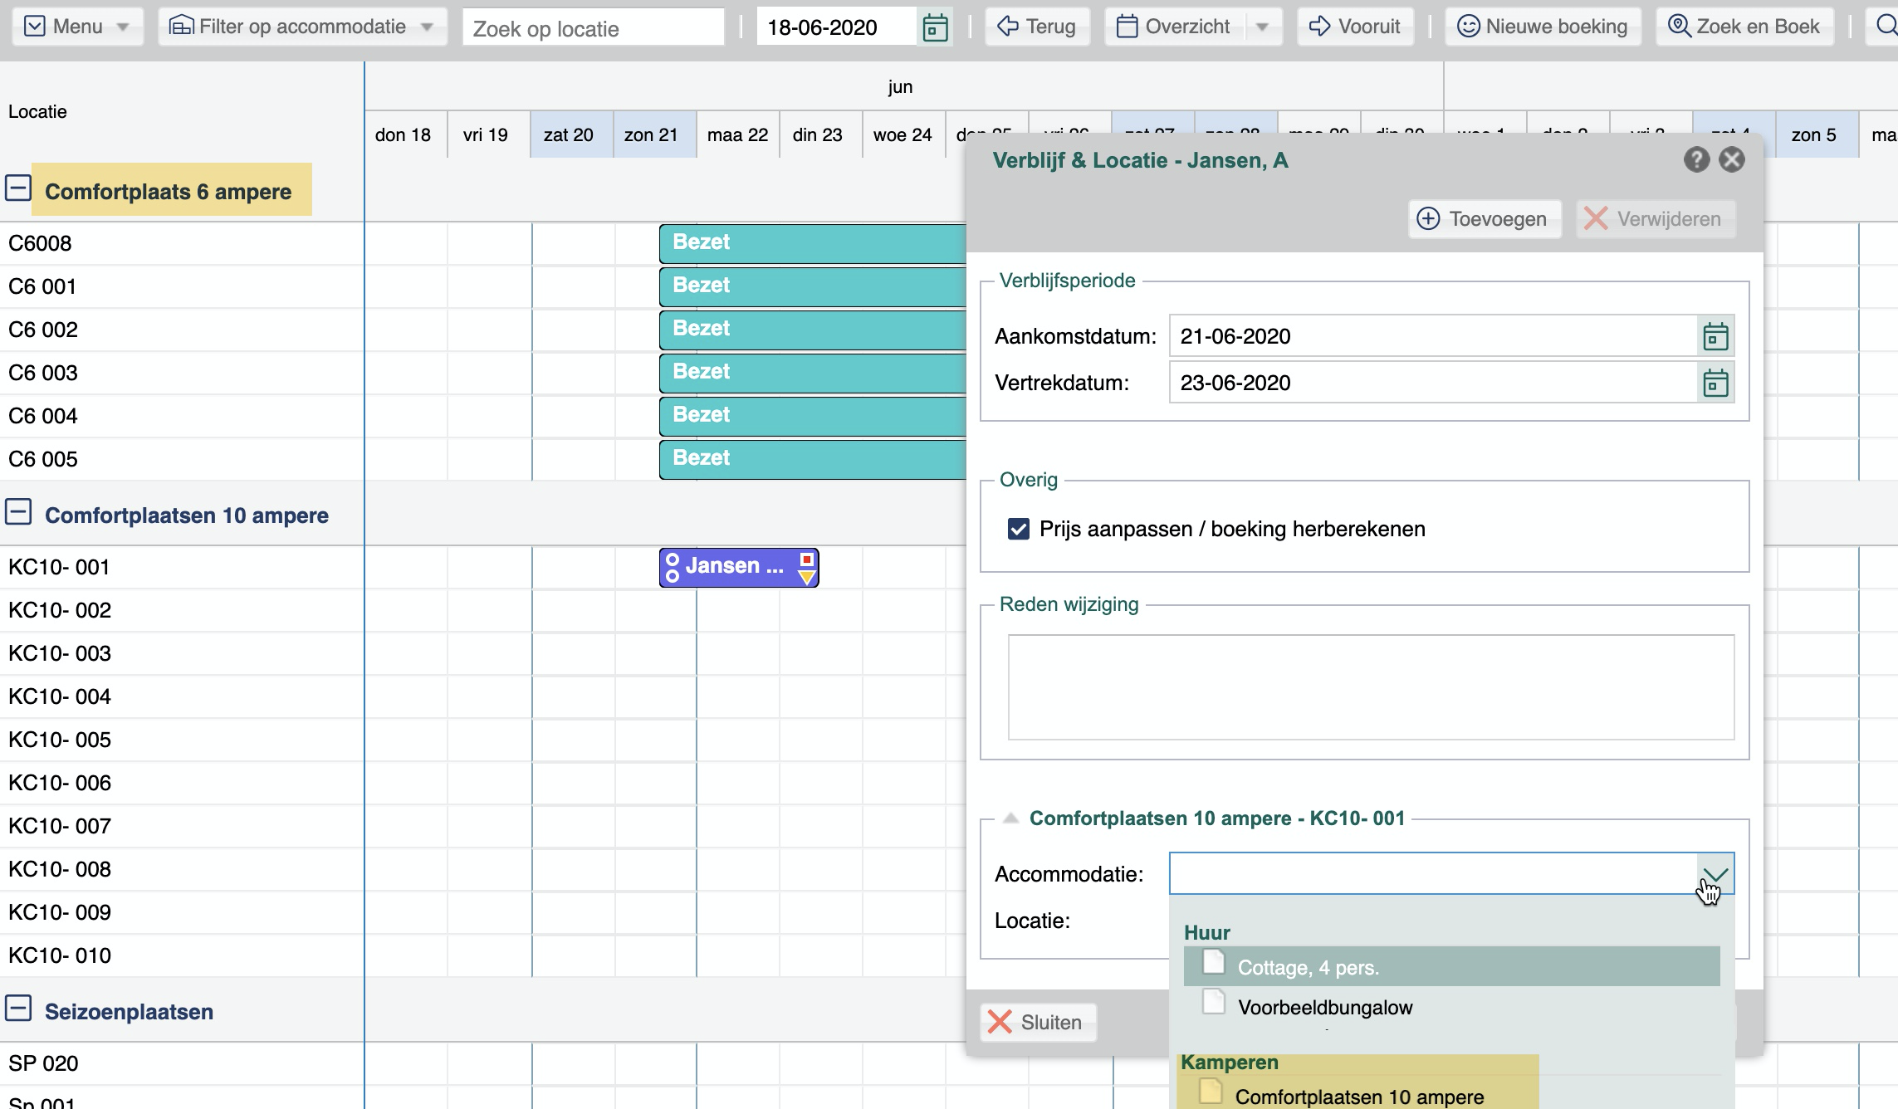1898x1109 pixels.
Task: Select the Jansen booking block
Action: (x=739, y=568)
